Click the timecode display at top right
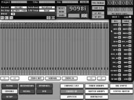134x100 pixels. (x=120, y=3)
